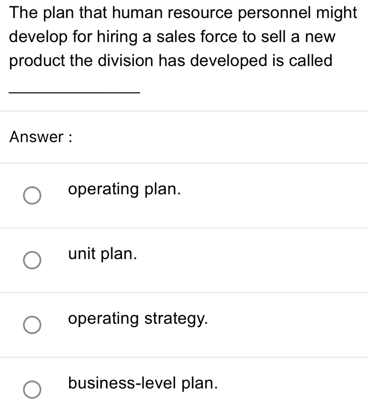Click the question text paragraph

click(180, 36)
